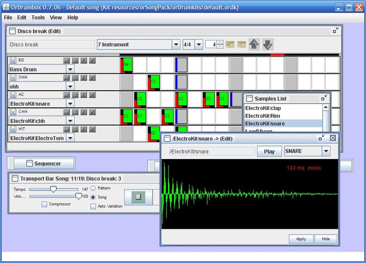This screenshot has width=366, height=263.
Task: Click the P button on the CHH track
Action: 92,112
